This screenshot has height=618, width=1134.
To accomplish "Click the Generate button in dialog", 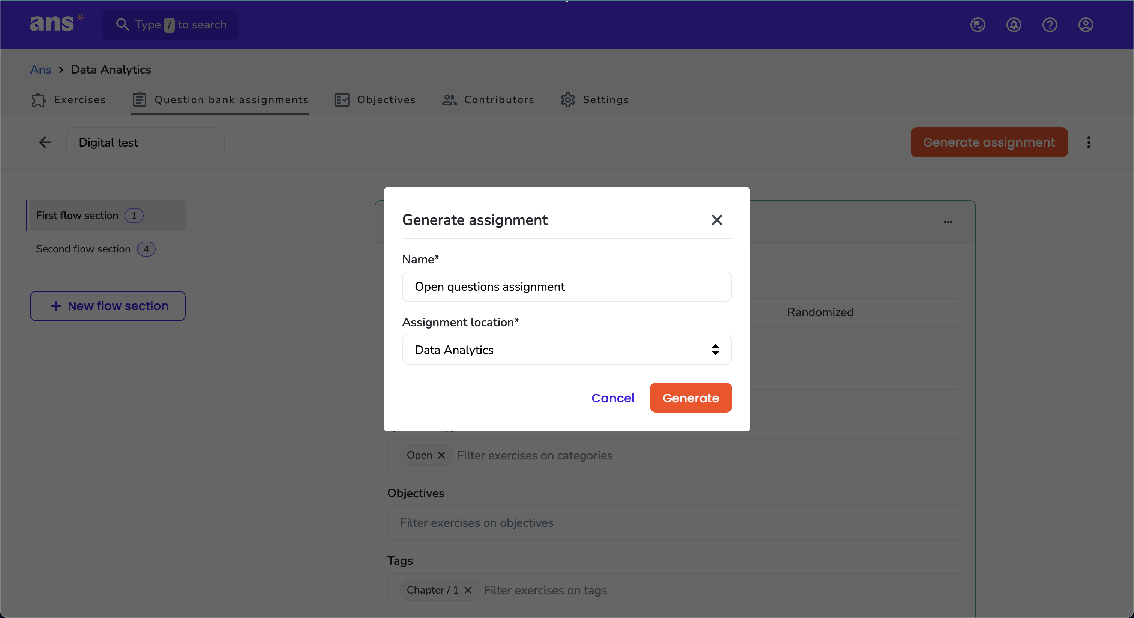I will tap(691, 398).
